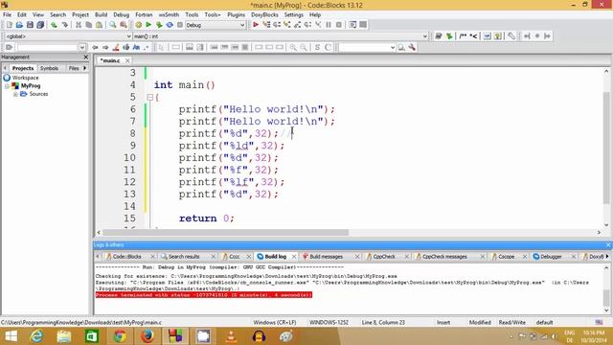Expand the Sources folder node

tap(15, 94)
